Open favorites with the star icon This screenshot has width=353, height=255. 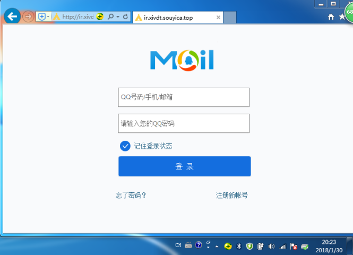pos(342,16)
